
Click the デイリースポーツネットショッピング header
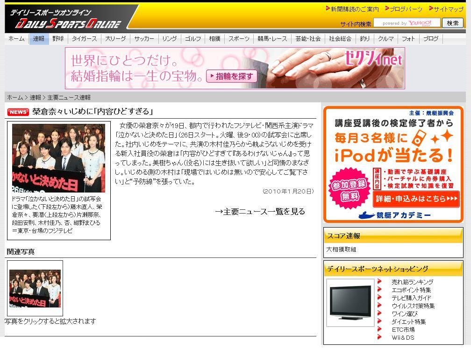click(x=393, y=269)
